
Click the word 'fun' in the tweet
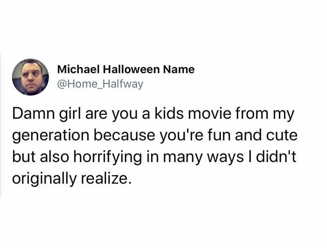tap(219, 135)
